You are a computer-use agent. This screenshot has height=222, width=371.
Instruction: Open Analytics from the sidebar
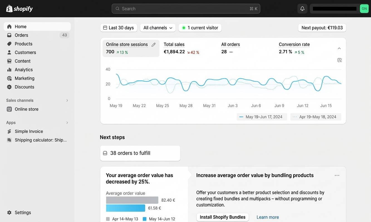[23, 69]
